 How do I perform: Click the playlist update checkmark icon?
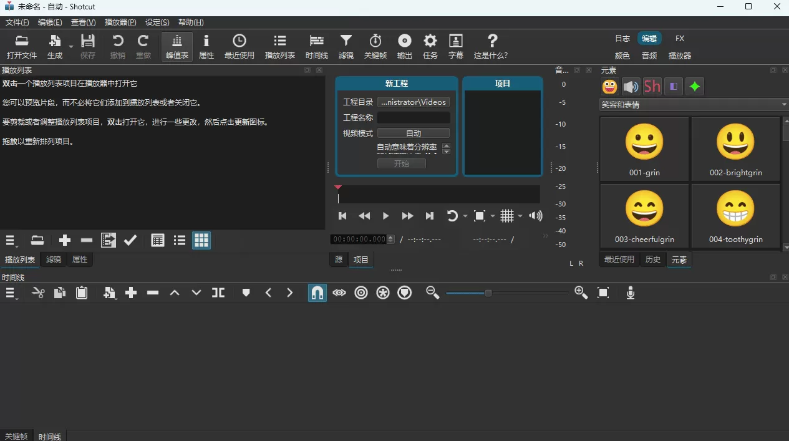click(130, 241)
